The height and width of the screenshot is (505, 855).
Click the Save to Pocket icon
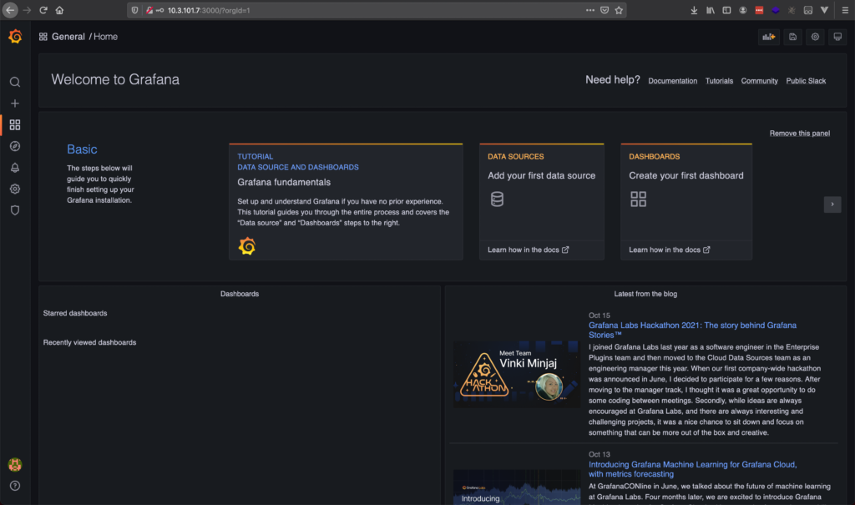[605, 10]
